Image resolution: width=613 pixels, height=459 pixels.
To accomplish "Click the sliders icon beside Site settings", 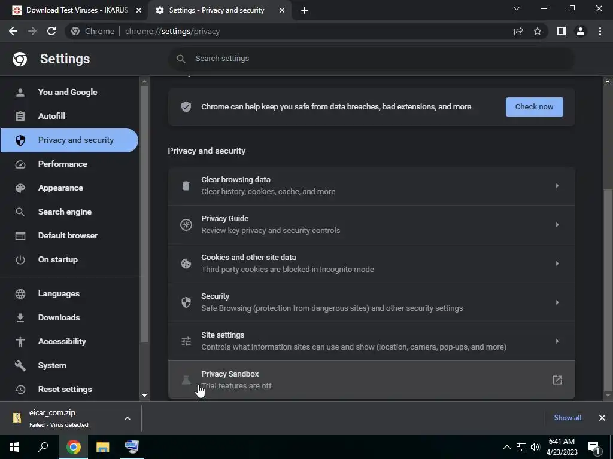I will [x=186, y=341].
